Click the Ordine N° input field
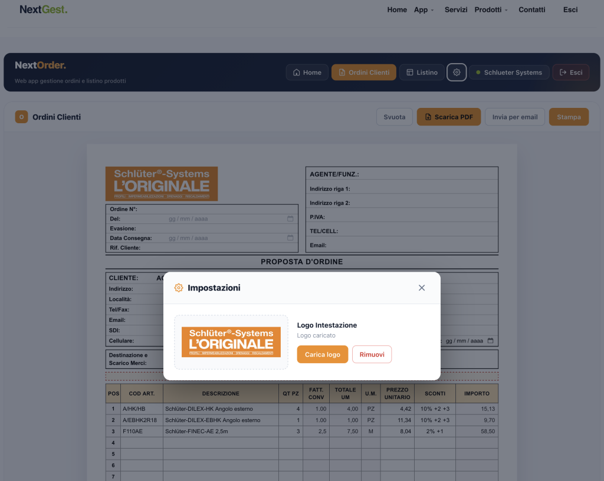Viewport: 604px width, 481px height. coord(231,209)
